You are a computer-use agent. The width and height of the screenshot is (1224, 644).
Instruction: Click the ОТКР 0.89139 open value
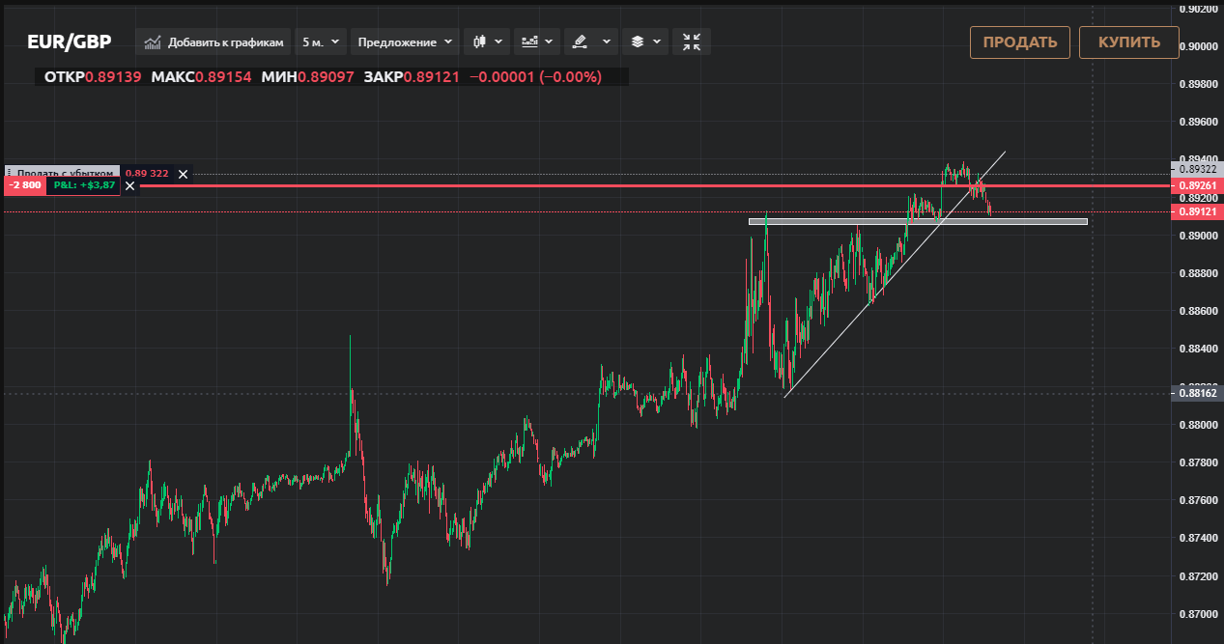pos(94,77)
